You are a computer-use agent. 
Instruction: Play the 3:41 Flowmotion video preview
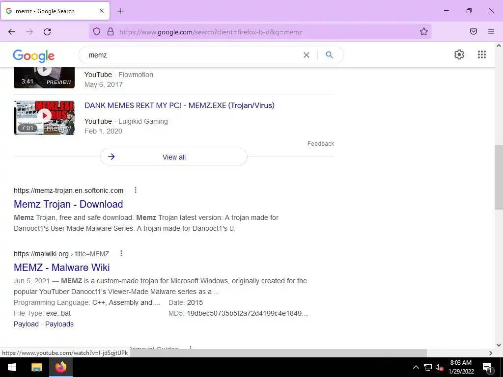(x=44, y=78)
